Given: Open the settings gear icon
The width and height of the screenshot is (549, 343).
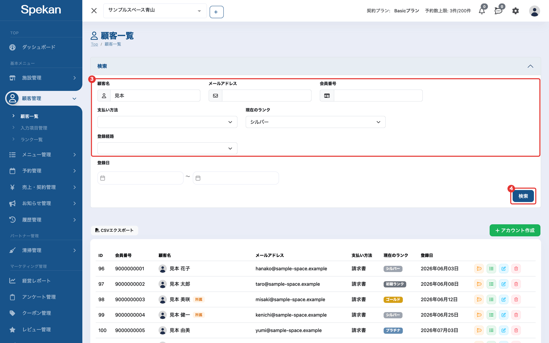Looking at the screenshot, I should 515,11.
